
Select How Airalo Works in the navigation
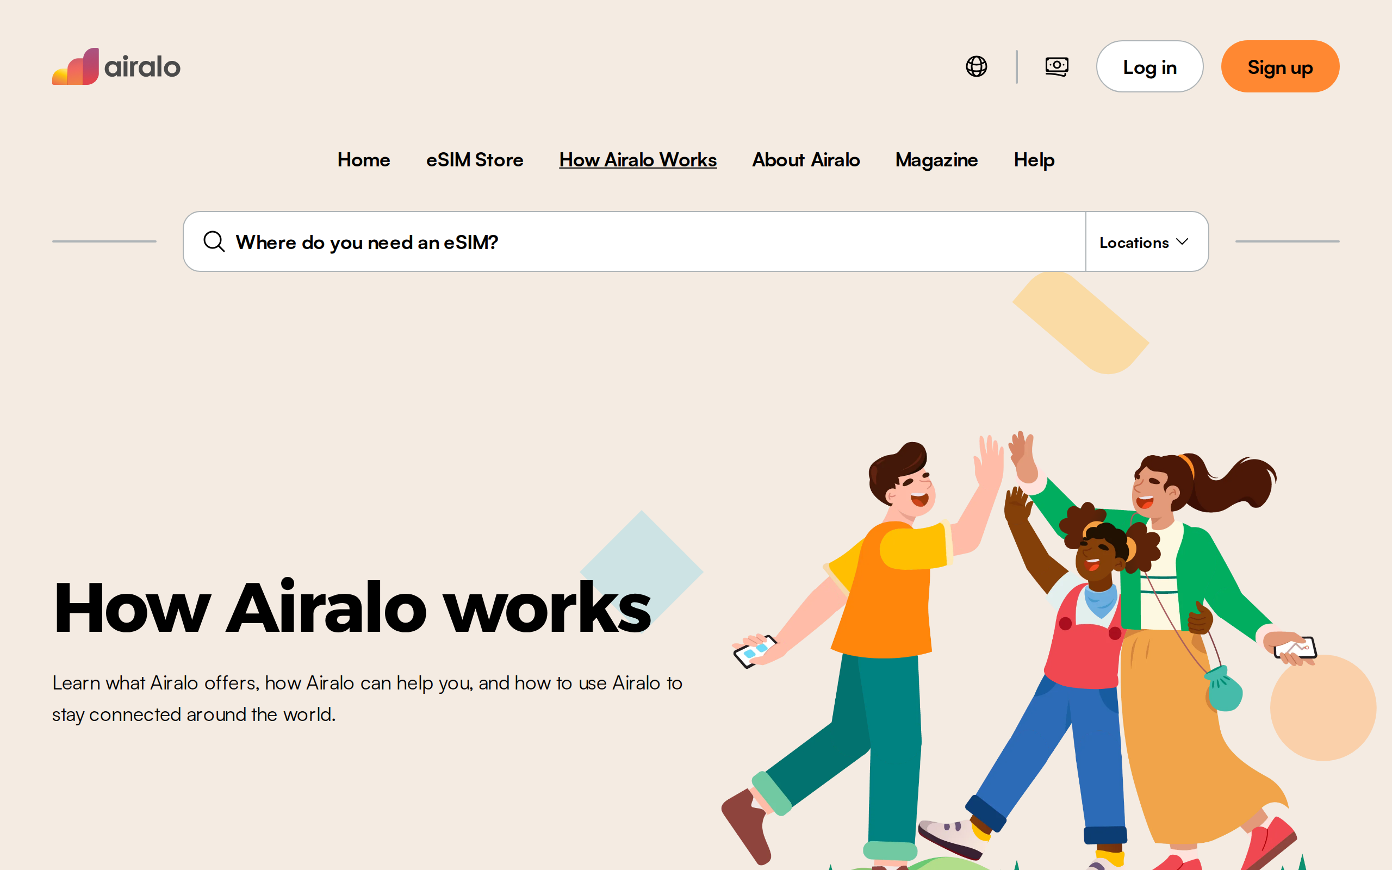[638, 159]
